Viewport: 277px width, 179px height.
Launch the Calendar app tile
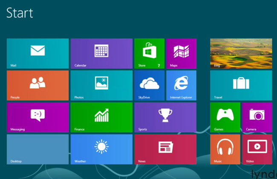[101, 53]
